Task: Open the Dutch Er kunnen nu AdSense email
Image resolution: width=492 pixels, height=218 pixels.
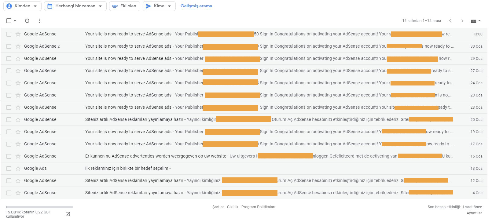Action: (x=244, y=156)
